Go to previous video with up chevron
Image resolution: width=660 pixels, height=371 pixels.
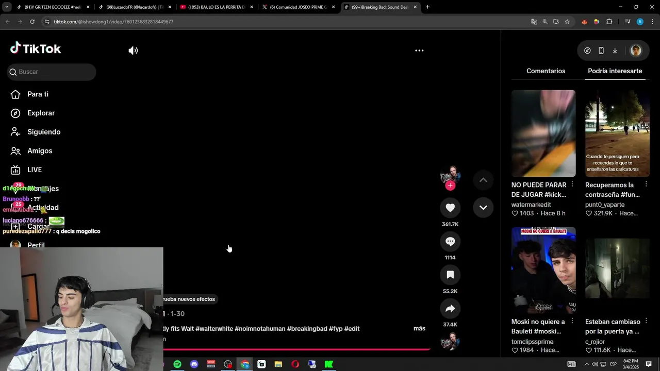click(483, 180)
